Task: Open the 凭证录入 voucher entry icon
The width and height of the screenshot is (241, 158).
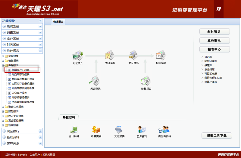Action: tap(77, 56)
